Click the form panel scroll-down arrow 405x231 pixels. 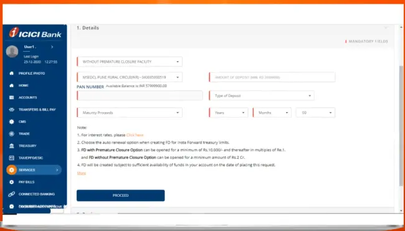coord(401,211)
